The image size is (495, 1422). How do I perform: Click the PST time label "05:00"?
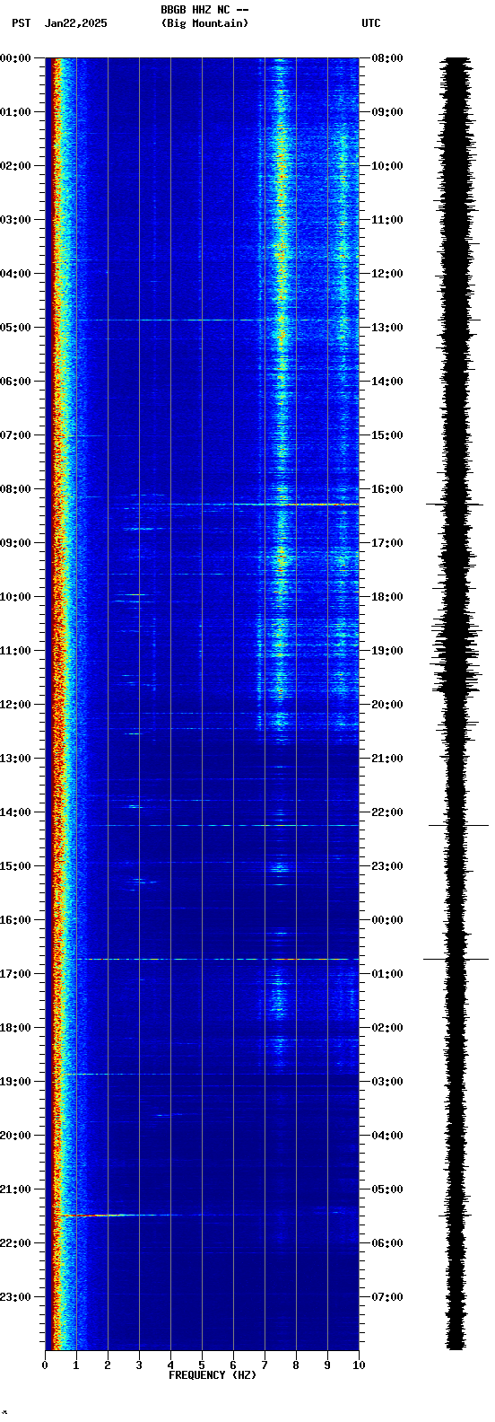[x=15, y=328]
